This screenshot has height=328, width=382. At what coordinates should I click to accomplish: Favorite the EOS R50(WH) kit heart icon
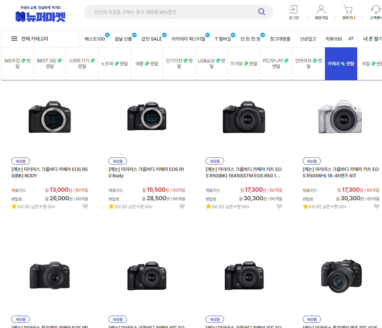376,206
